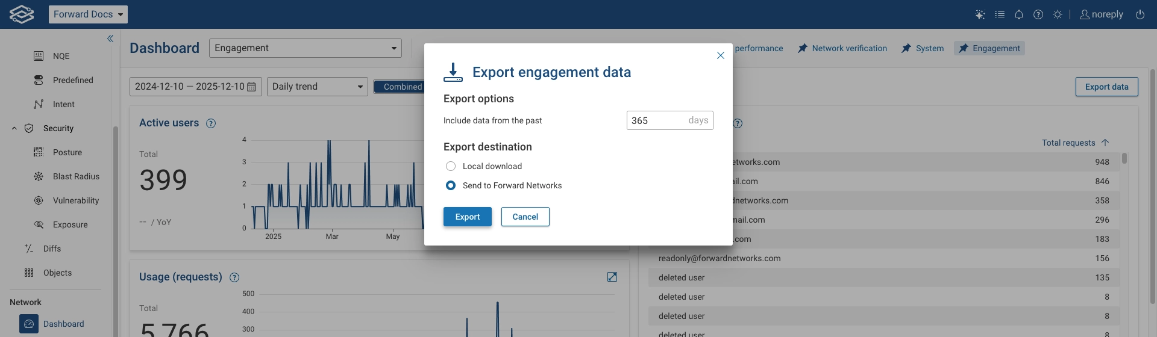Click the power logout icon
The width and height of the screenshot is (1157, 337).
(x=1140, y=14)
